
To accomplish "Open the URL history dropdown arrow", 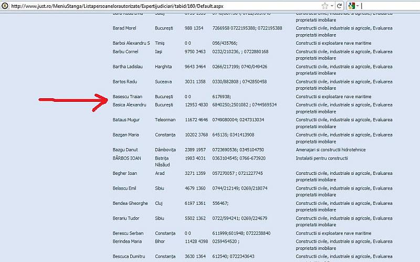I will click(x=332, y=6).
